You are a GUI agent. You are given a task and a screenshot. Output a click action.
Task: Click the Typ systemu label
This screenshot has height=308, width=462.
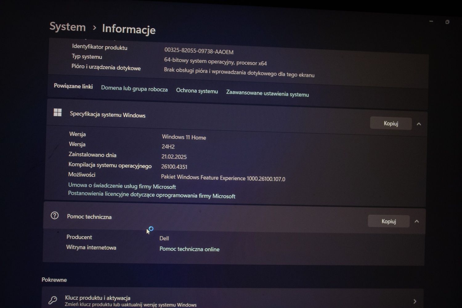point(87,56)
